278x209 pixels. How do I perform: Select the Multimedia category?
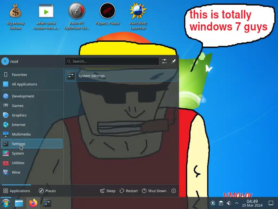tap(32, 134)
